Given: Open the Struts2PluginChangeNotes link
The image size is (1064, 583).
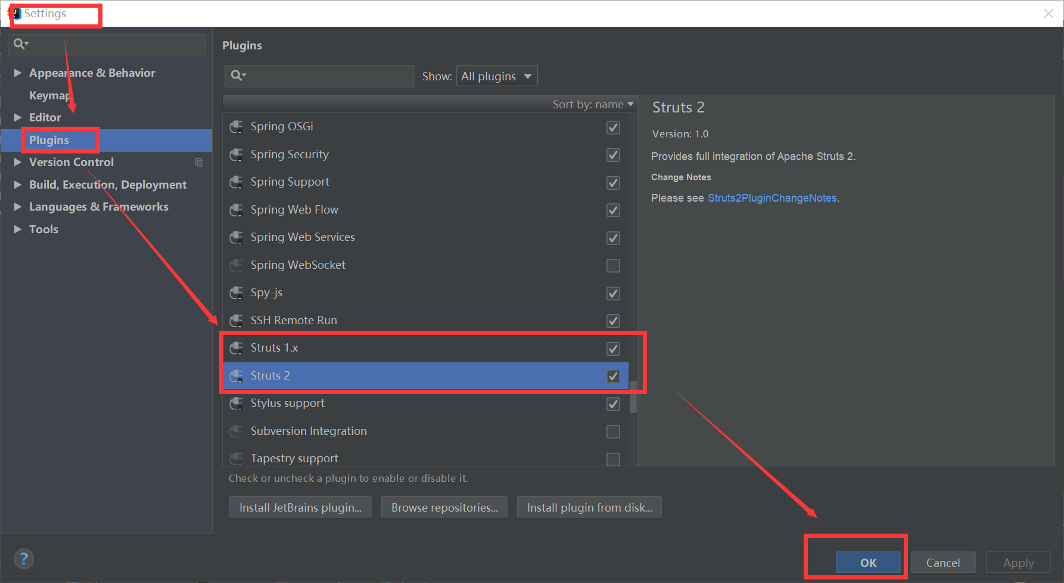Looking at the screenshot, I should (x=772, y=198).
